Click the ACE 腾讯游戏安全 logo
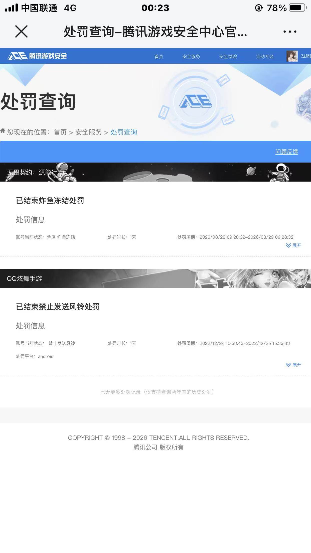The width and height of the screenshot is (311, 553). pyautogui.click(x=37, y=56)
